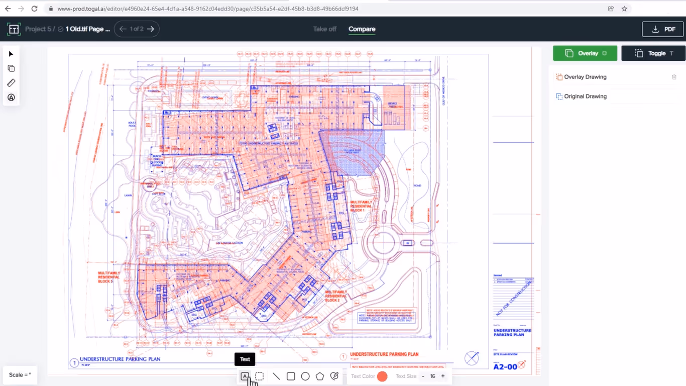686x386 pixels.
Task: Switch to the Take off tab
Action: tap(324, 29)
